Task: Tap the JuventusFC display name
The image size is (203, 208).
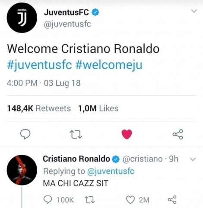Action: tap(67, 12)
